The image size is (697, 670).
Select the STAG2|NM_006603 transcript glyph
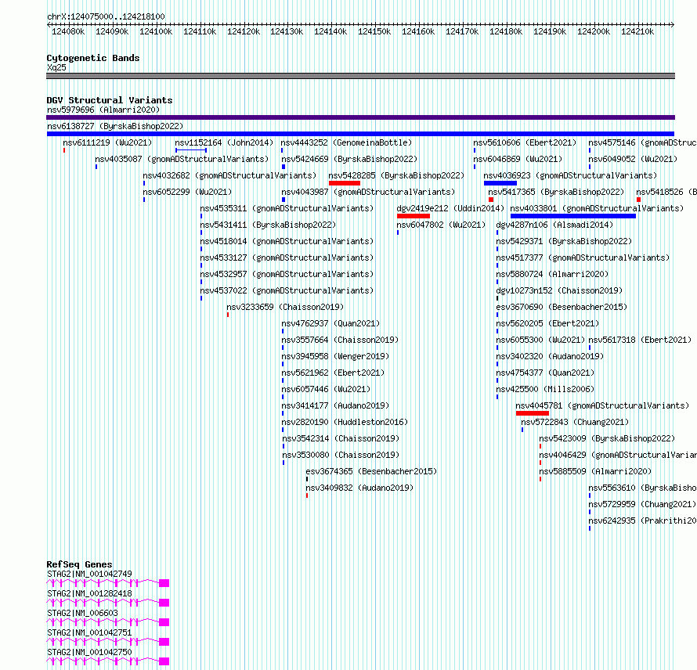(108, 622)
